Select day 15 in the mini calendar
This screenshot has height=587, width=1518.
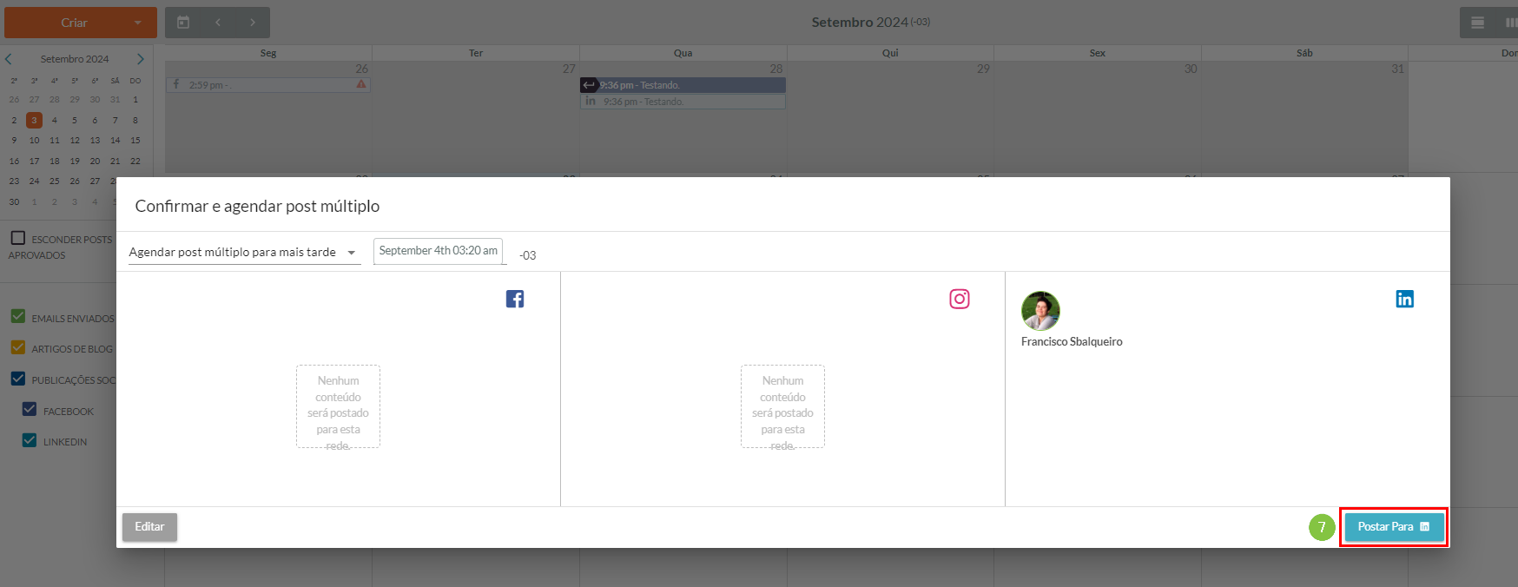pos(135,140)
